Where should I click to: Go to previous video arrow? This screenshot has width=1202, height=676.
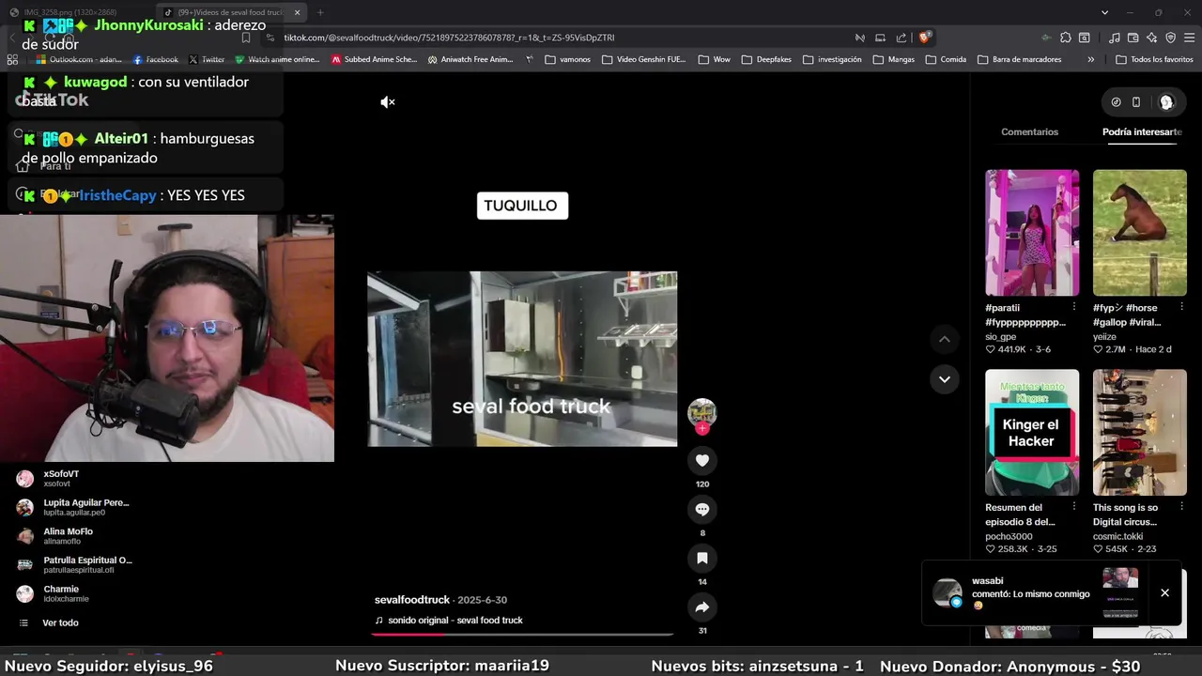[x=945, y=339]
